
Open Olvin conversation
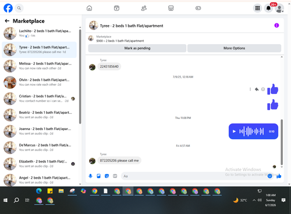(39, 82)
